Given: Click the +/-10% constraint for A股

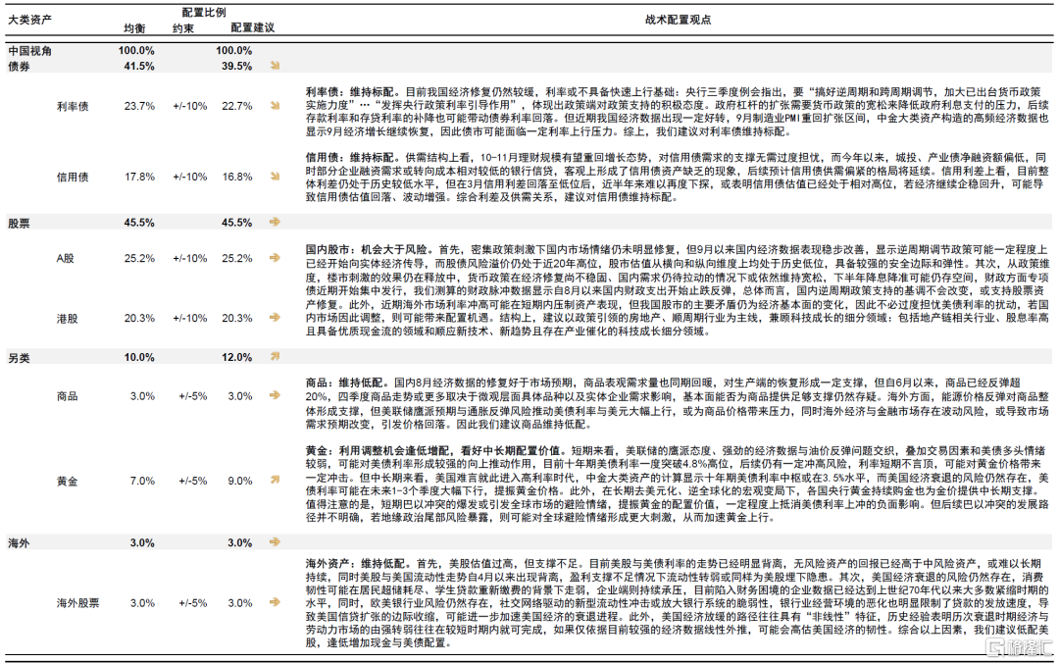Looking at the screenshot, I should click(x=190, y=258).
